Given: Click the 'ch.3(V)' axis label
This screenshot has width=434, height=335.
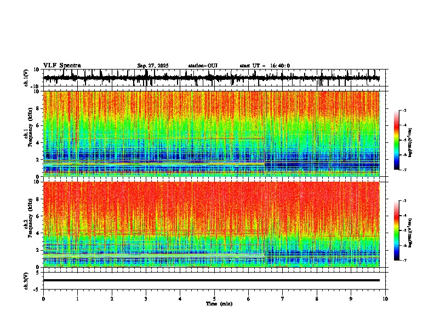Looking at the screenshot, I should [26, 281].
